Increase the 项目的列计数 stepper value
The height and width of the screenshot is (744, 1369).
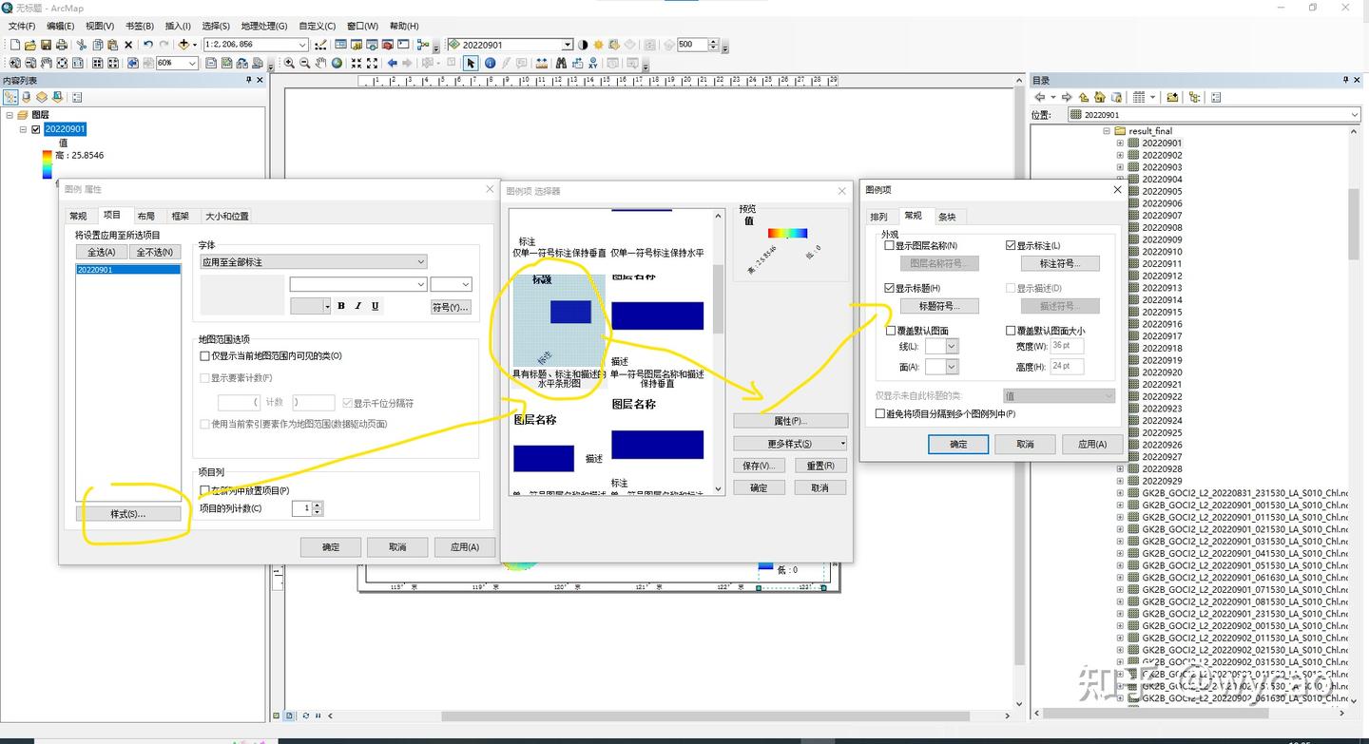(318, 506)
